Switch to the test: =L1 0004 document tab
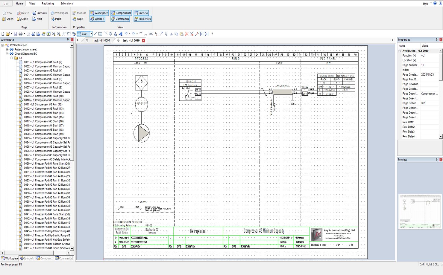443x275 pixels. tap(101, 41)
